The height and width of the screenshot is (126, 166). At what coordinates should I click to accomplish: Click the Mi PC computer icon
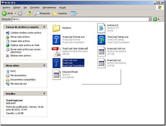click(8, 71)
